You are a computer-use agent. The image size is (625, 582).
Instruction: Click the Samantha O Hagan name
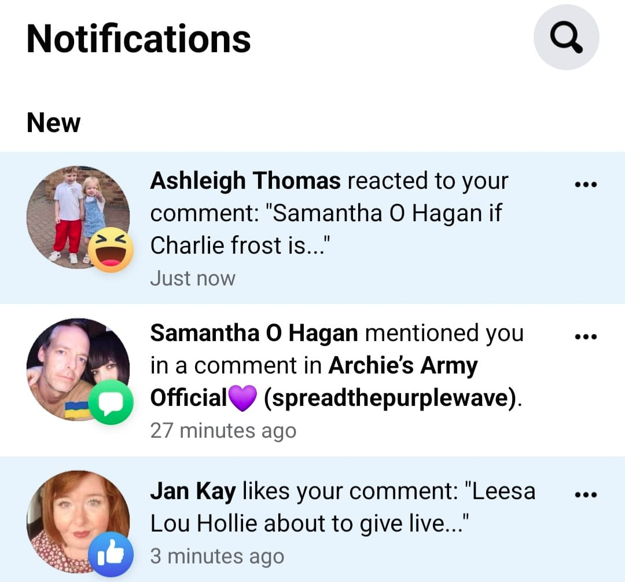(x=254, y=332)
